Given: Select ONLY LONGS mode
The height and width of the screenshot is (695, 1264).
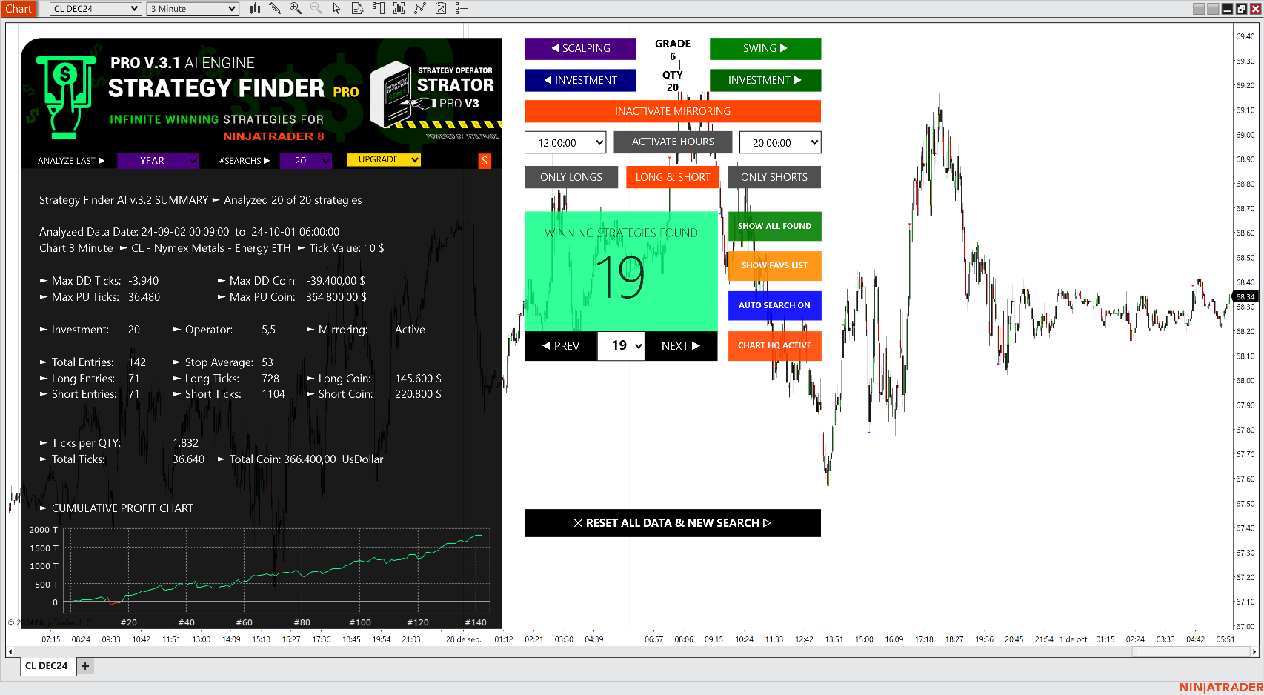Looking at the screenshot, I should coord(571,177).
